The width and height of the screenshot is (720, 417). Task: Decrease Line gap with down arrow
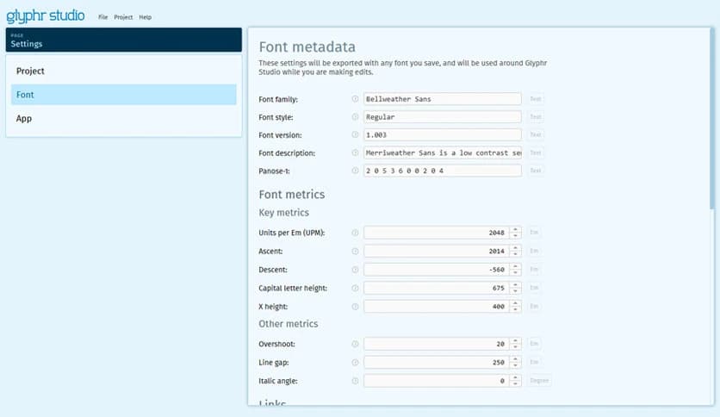point(515,365)
